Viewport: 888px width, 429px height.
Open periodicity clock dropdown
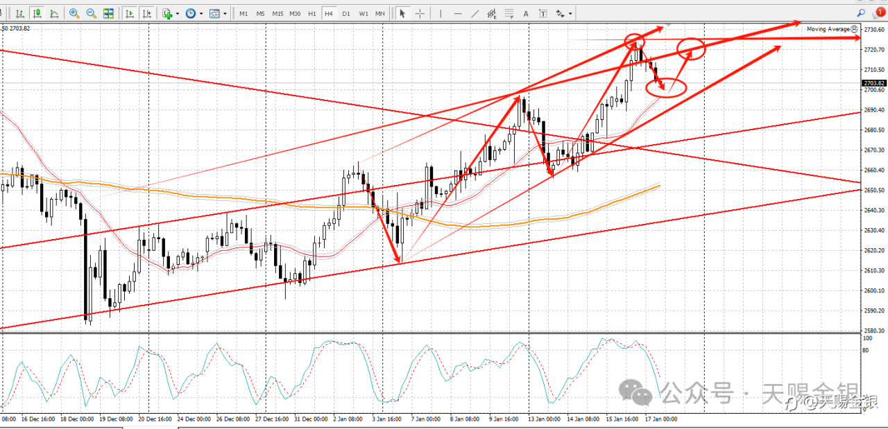tap(194, 13)
